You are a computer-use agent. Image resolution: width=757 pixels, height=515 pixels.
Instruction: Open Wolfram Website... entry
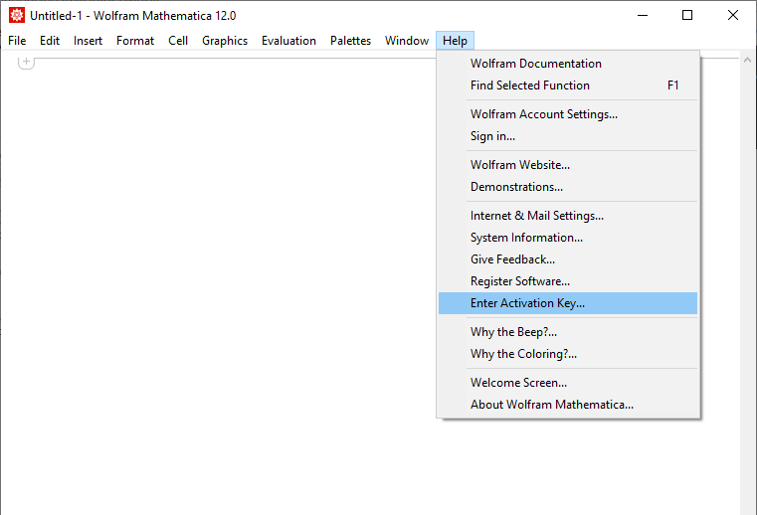[568, 165]
